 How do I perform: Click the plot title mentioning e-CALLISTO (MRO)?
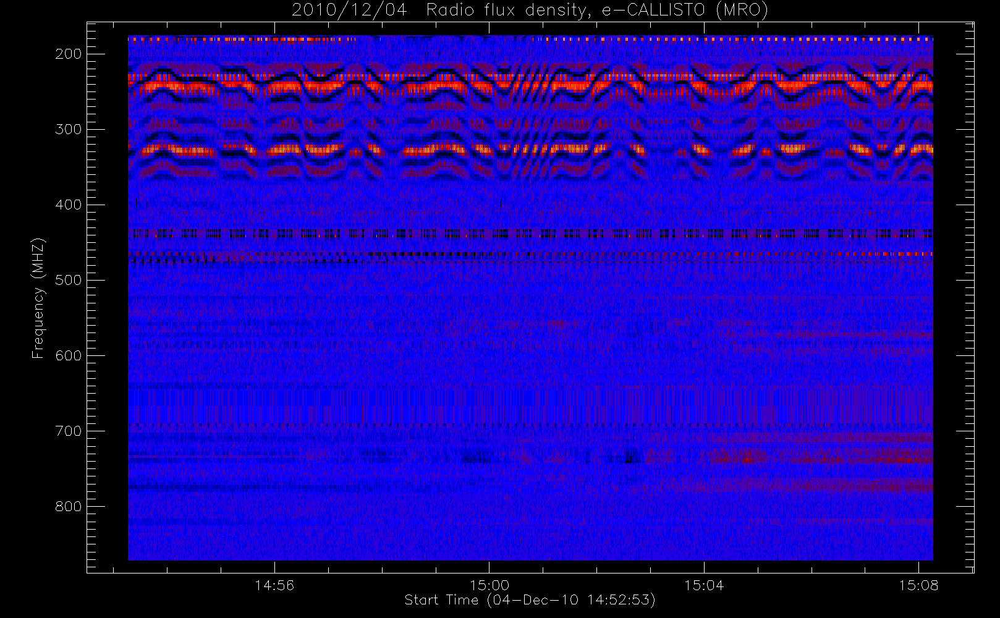(x=530, y=11)
